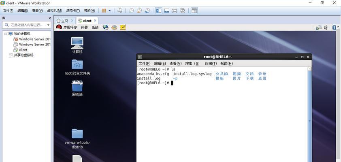Screen dimensions: 341x162
Task: Open the snapshot manager
Action: (147, 11)
